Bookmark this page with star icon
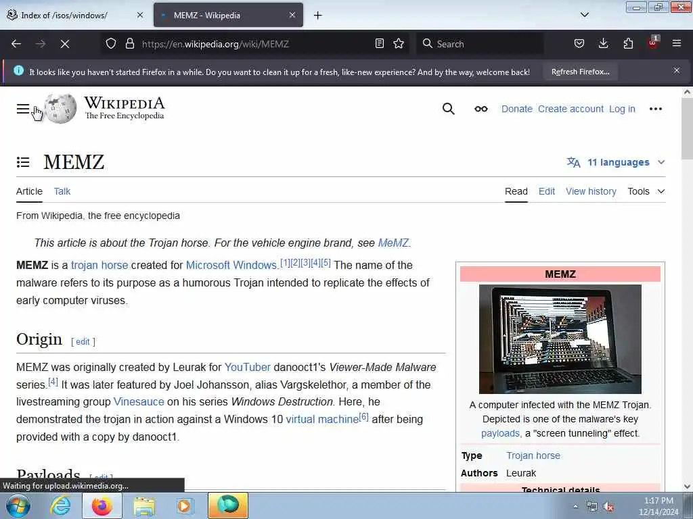This screenshot has height=519, width=693. coord(399,44)
